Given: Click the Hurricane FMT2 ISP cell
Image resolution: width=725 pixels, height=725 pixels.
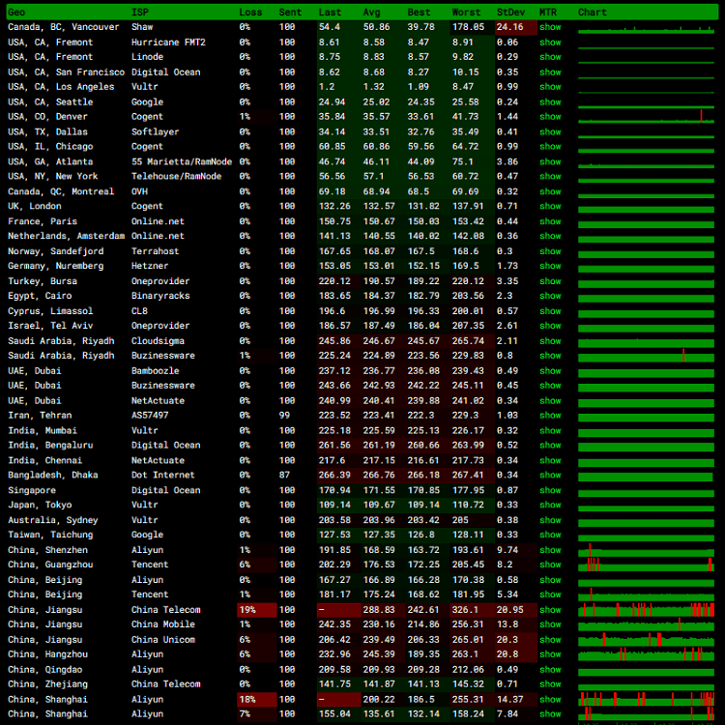Looking at the screenshot, I should [x=168, y=43].
